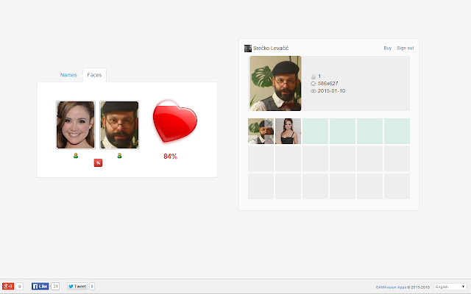This screenshot has width=471, height=294.
Task: Click the small avatar beside Srečko Levačič
Action: tap(248, 49)
